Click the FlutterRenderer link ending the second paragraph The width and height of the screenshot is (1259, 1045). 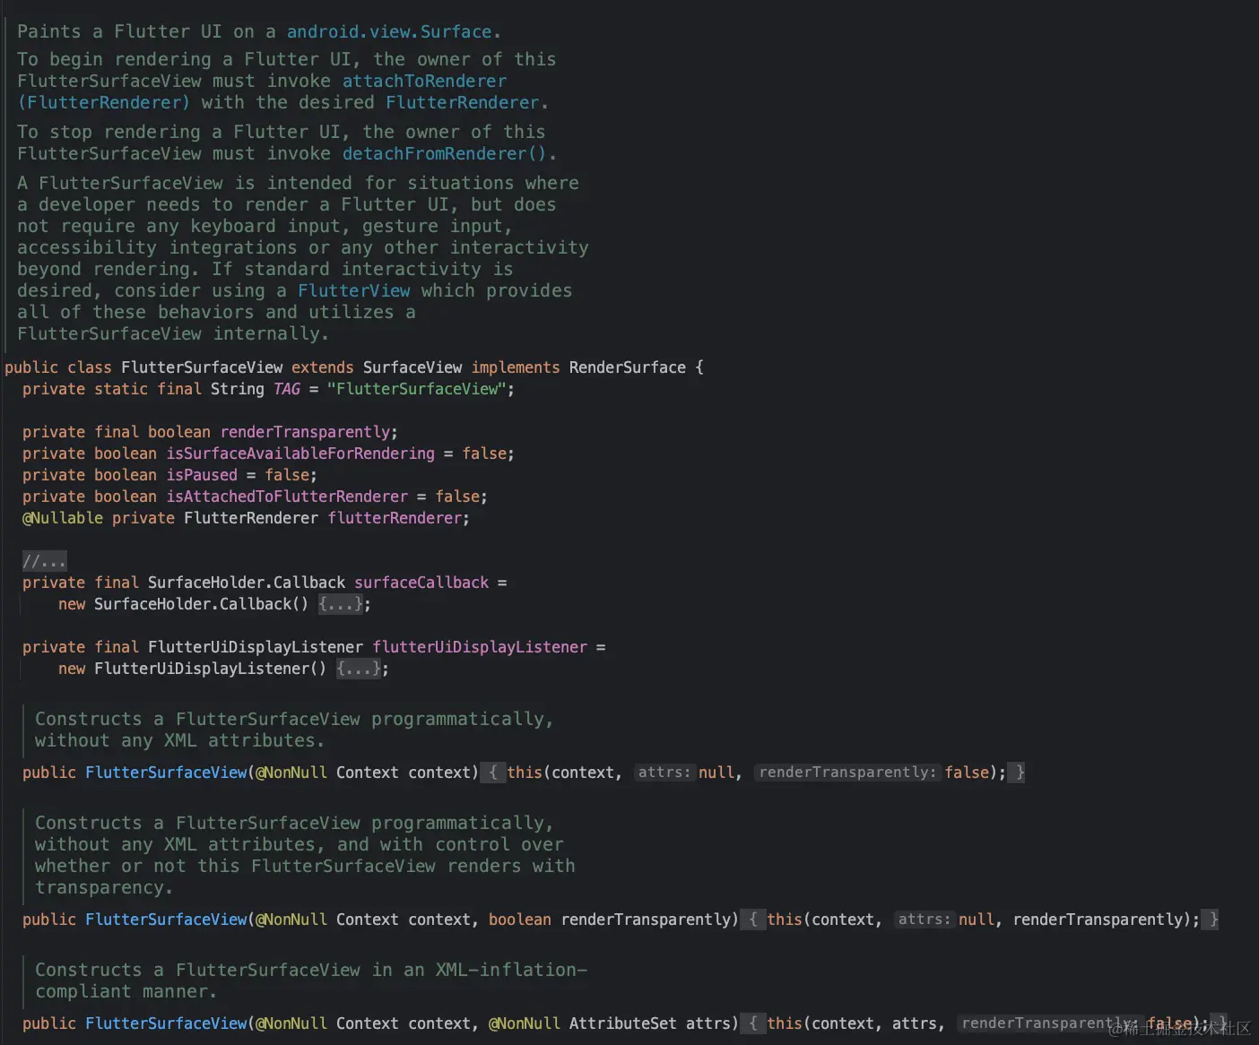click(x=463, y=102)
